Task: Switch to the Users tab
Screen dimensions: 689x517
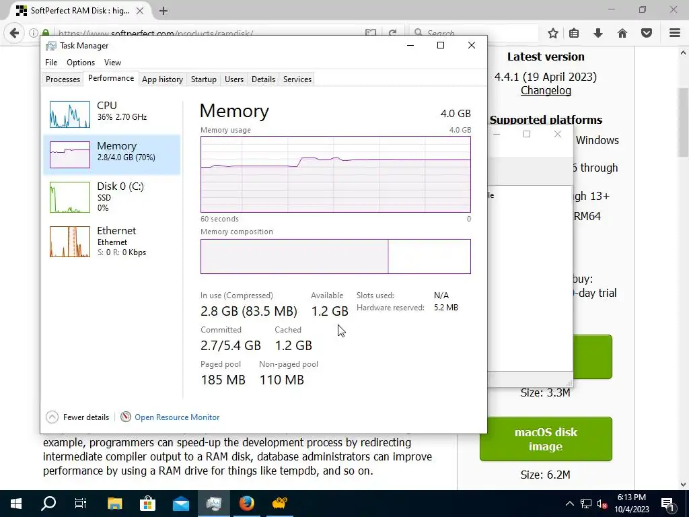Action: point(233,79)
